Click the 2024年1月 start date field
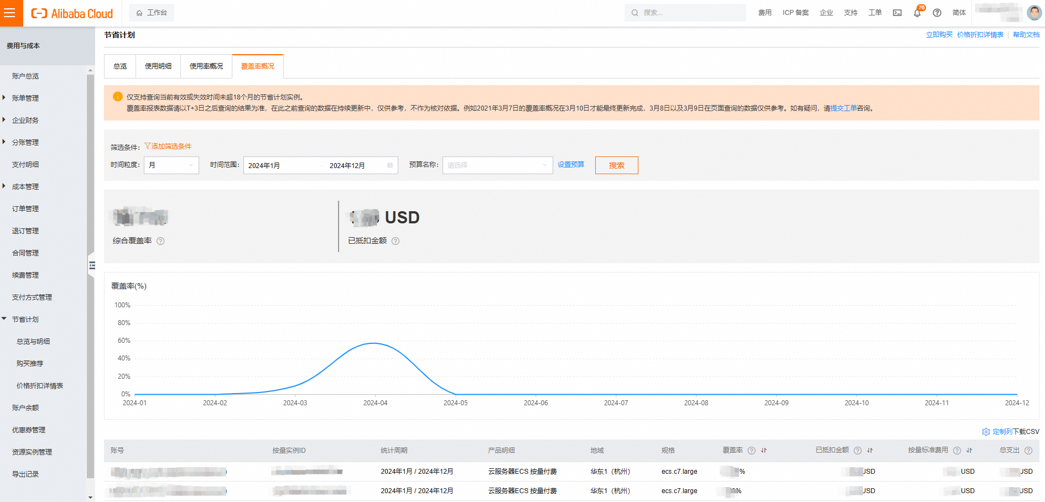The image size is (1045, 502). 282,165
